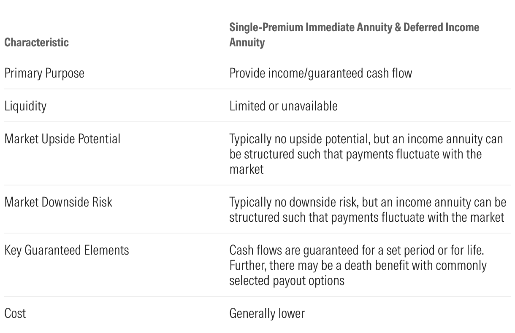Select the Market Downside Risk row label
The height and width of the screenshot is (333, 515).
coord(58,202)
